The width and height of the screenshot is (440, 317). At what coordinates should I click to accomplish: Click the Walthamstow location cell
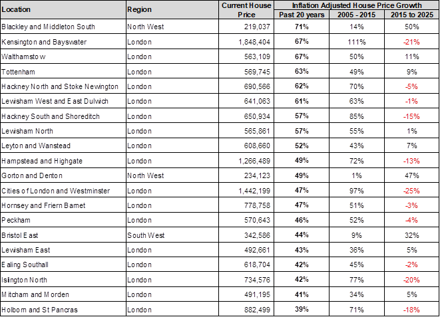tap(63, 56)
